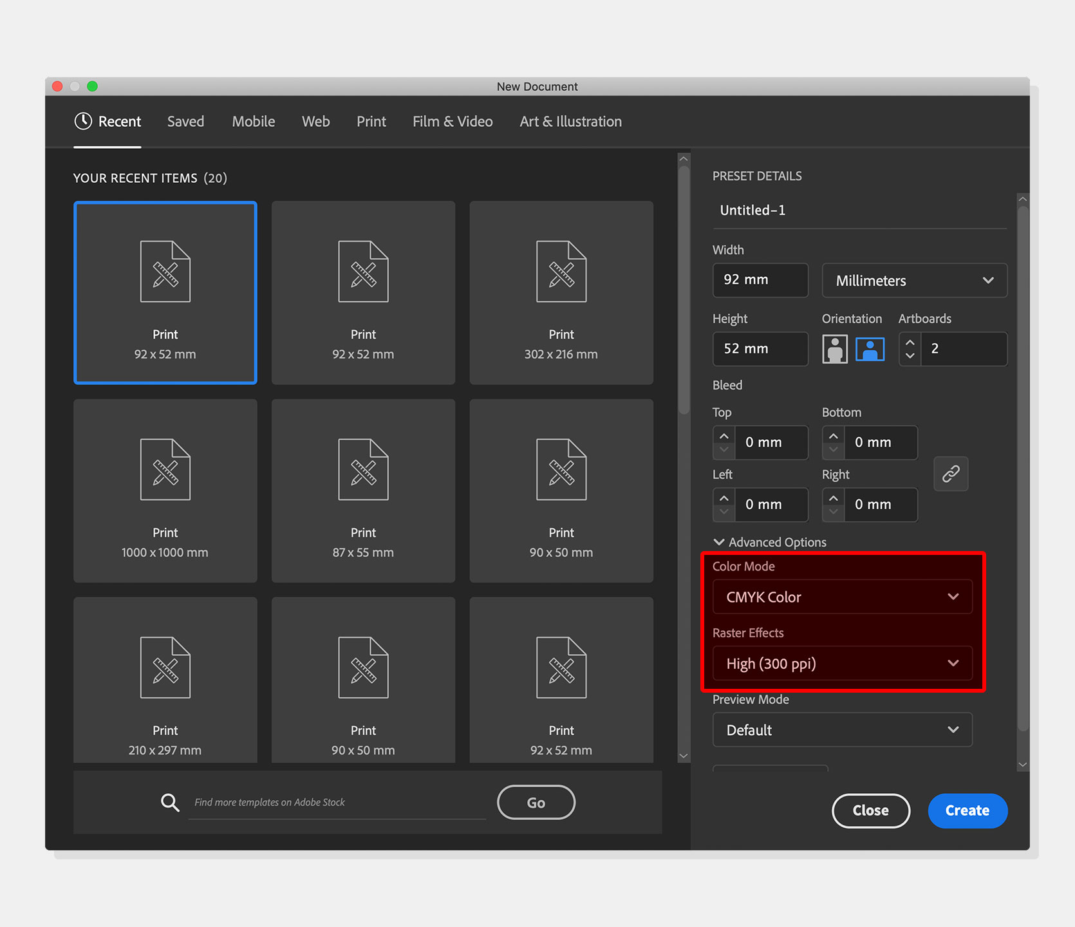The image size is (1075, 927).
Task: Open the Millimeters units dropdown
Action: coord(915,281)
